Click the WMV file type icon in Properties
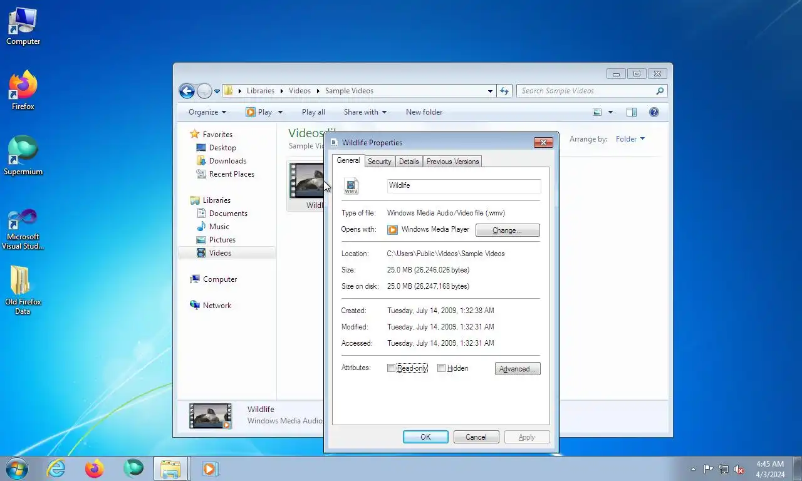This screenshot has height=481, width=802. click(x=352, y=186)
